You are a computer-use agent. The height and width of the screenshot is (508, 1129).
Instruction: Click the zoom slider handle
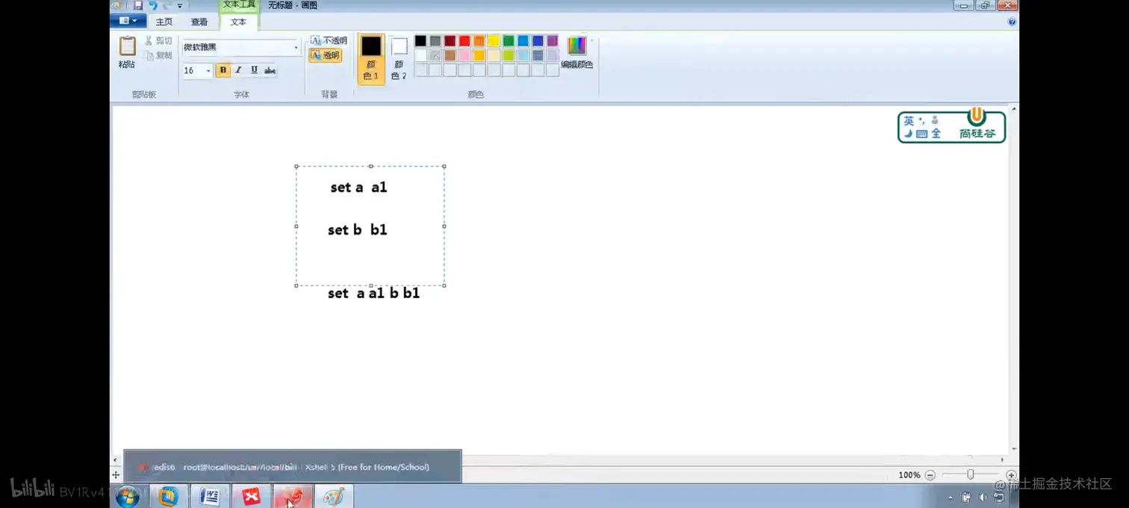tap(971, 474)
